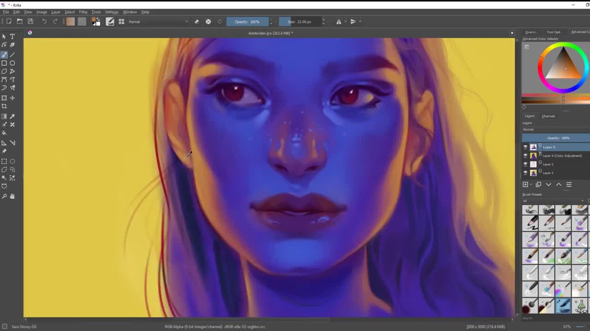
Task: Toggle Preserve alpha
Action: tap(208, 22)
